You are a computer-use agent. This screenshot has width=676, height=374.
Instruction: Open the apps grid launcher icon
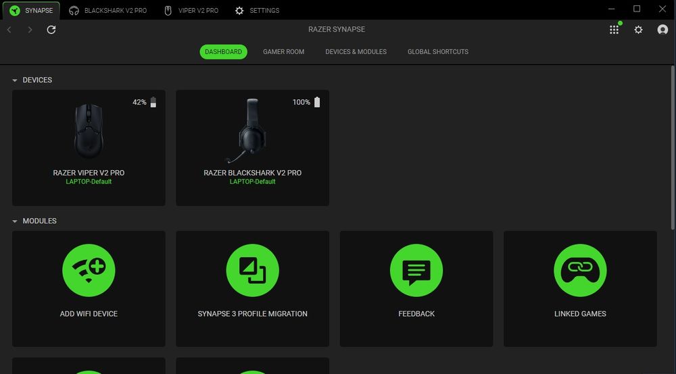pos(614,30)
